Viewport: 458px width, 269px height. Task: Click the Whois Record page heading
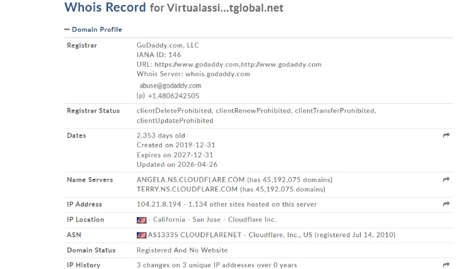tap(174, 7)
